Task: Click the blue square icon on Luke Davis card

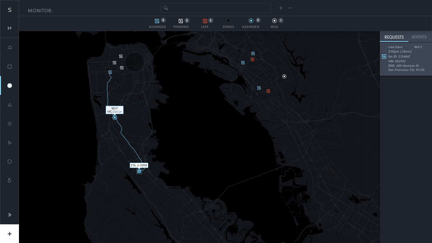Action: click(384, 56)
